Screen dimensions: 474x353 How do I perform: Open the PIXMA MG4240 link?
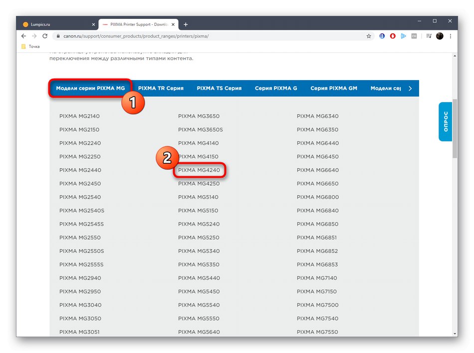pos(199,170)
